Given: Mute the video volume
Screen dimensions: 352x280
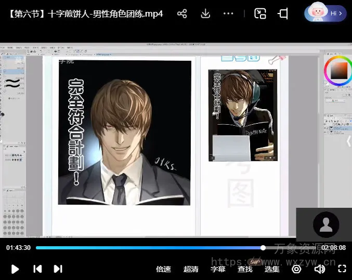Looking at the screenshot, I should (x=319, y=269).
